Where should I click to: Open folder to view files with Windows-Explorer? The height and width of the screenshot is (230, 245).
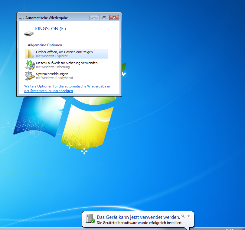(x=67, y=54)
